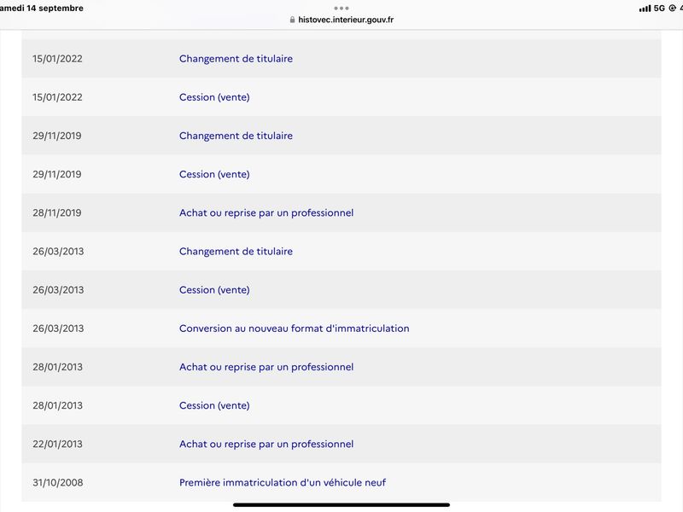Select 28/01/2013 Achat ou reprise par un professionnel
The height and width of the screenshot is (512, 683).
point(341,367)
